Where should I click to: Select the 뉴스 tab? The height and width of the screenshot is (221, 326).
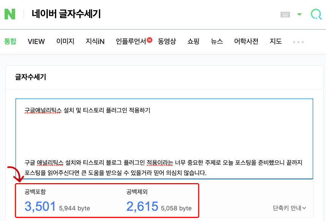pyautogui.click(x=217, y=41)
